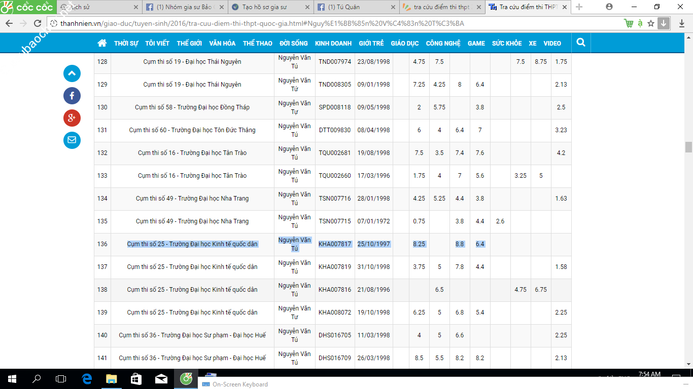
Task: Share page via Facebook side icon
Action: point(72,96)
